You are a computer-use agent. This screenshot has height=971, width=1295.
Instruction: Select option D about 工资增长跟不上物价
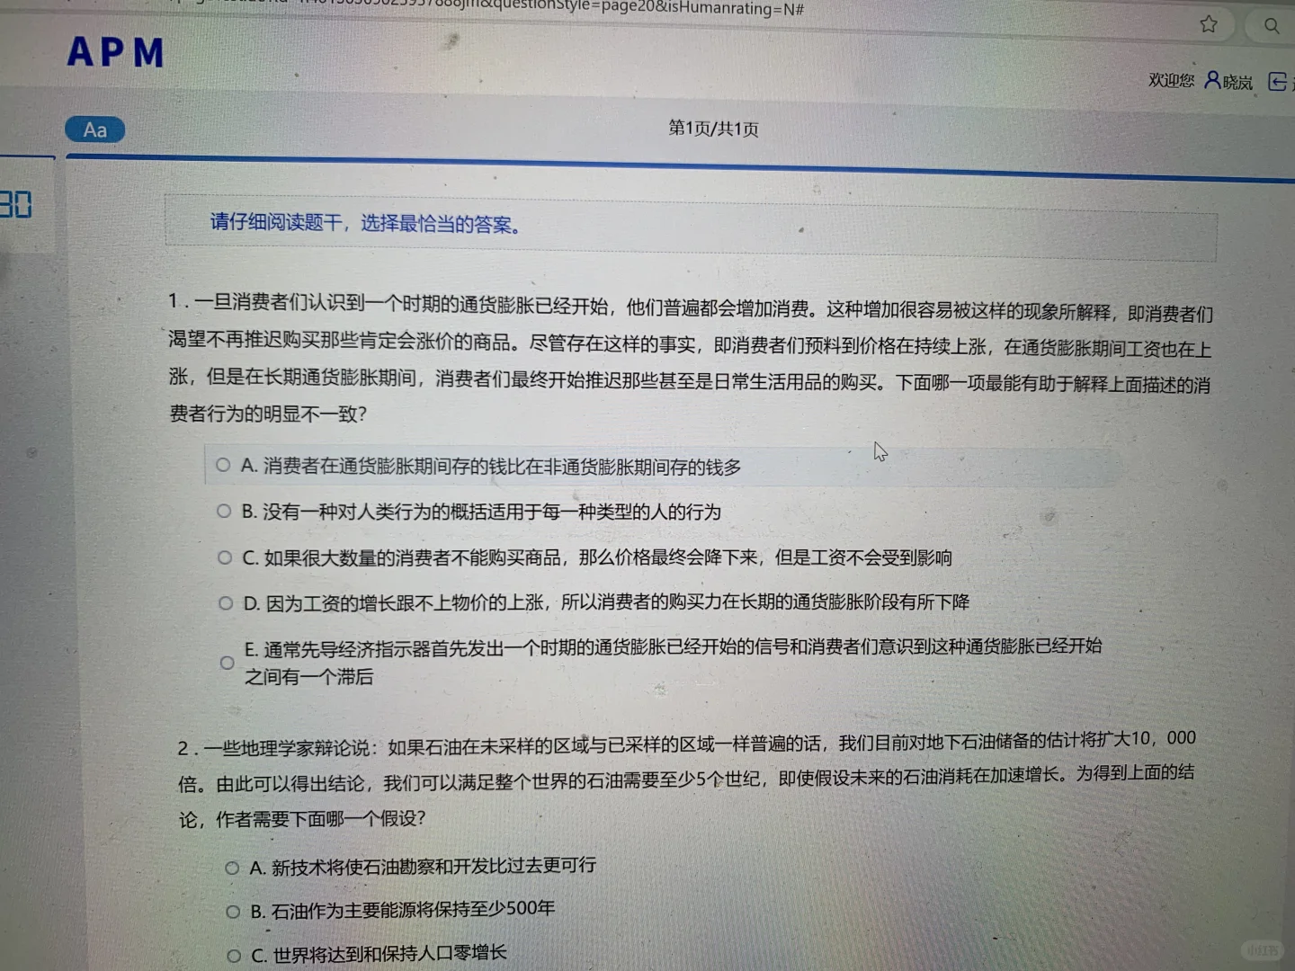click(225, 601)
